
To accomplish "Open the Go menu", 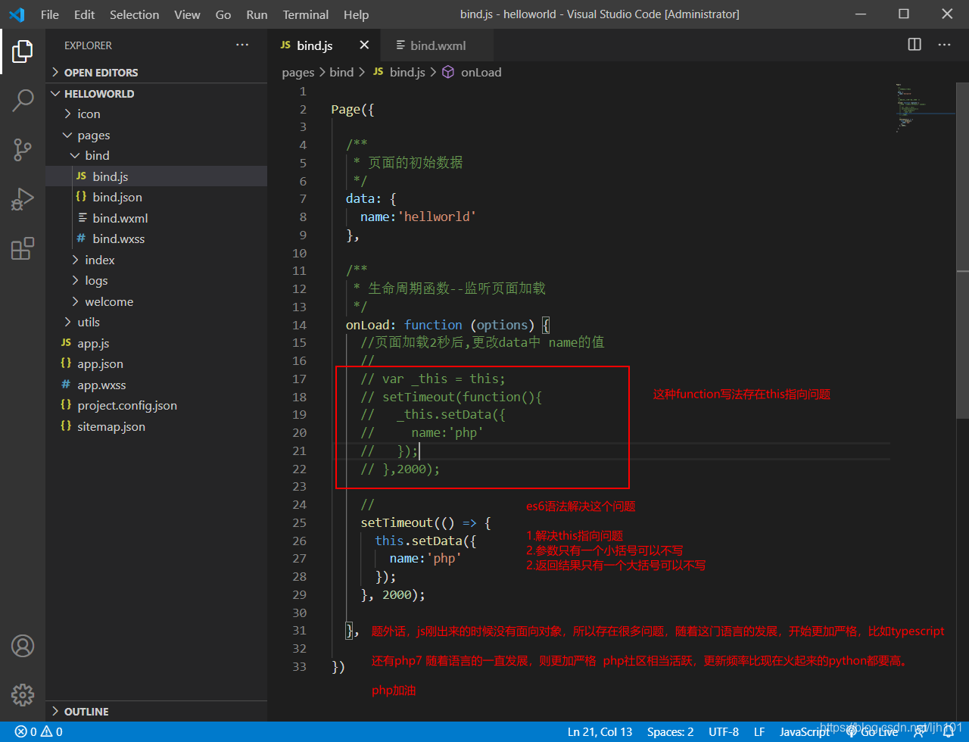I will [x=223, y=14].
